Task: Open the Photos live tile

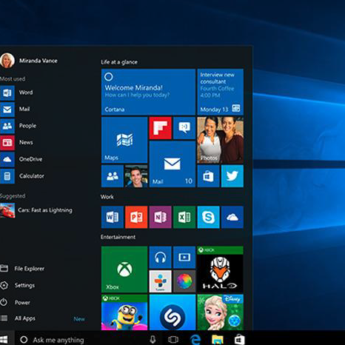Action: pos(220,140)
